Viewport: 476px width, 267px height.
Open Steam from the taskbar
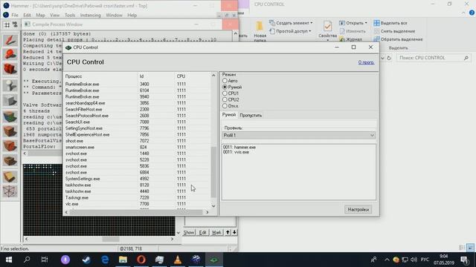[86, 260]
